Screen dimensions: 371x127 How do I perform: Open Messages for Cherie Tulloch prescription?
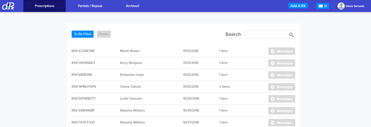click(x=282, y=87)
